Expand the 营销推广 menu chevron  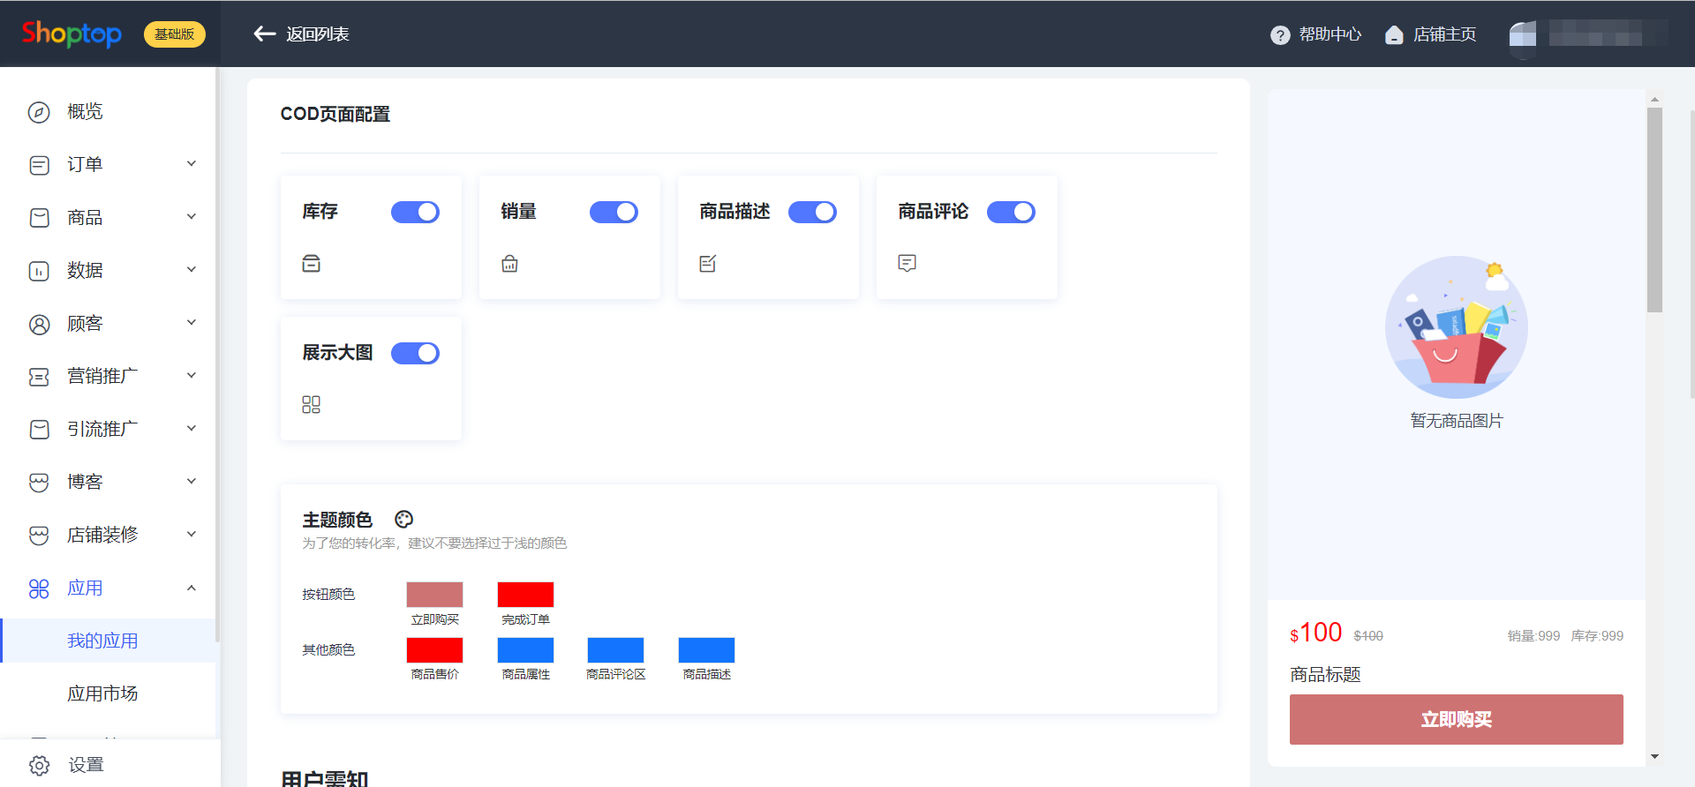click(192, 376)
